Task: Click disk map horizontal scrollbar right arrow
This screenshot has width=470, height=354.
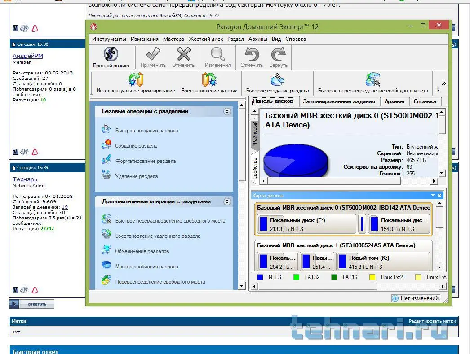Action: coord(443,286)
